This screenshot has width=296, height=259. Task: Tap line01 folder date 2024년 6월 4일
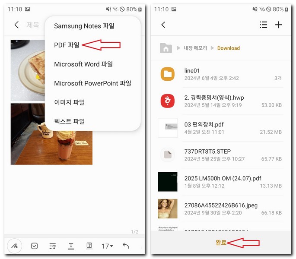[211, 78]
